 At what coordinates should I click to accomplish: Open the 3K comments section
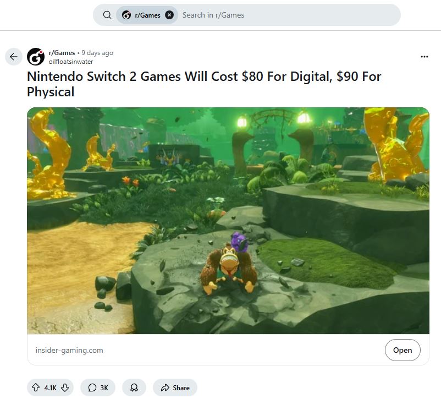coord(98,387)
